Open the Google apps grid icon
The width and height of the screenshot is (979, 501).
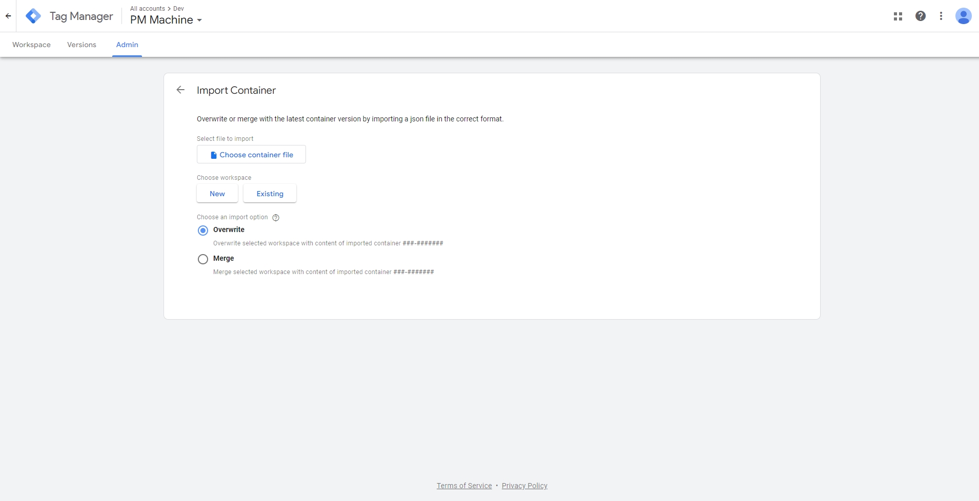tap(898, 16)
